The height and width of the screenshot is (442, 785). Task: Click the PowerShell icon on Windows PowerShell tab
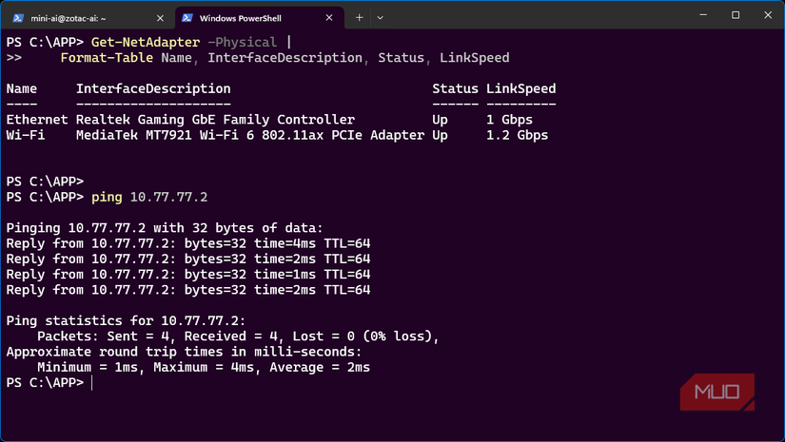click(x=187, y=18)
